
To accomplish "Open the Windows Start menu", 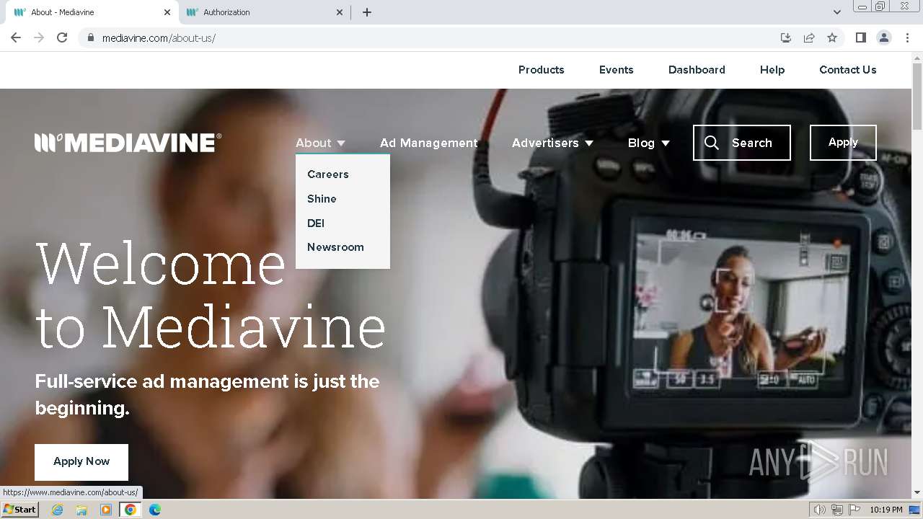I will 19,510.
